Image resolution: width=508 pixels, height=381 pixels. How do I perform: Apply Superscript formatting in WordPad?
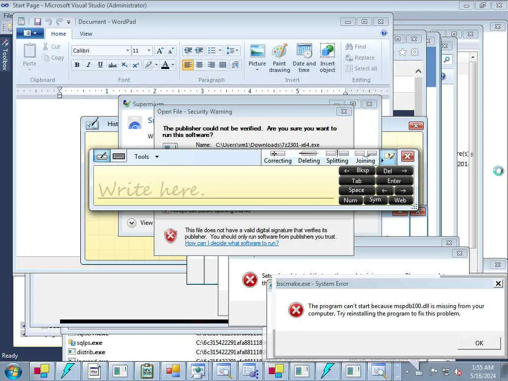pos(136,65)
